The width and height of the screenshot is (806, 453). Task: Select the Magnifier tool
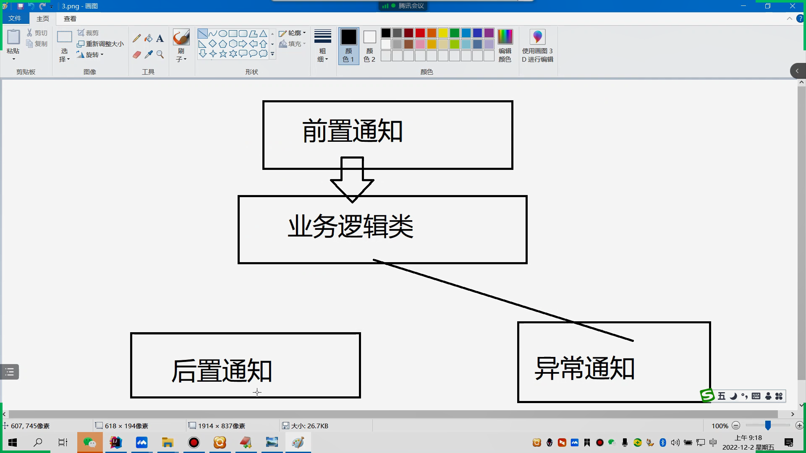point(160,55)
